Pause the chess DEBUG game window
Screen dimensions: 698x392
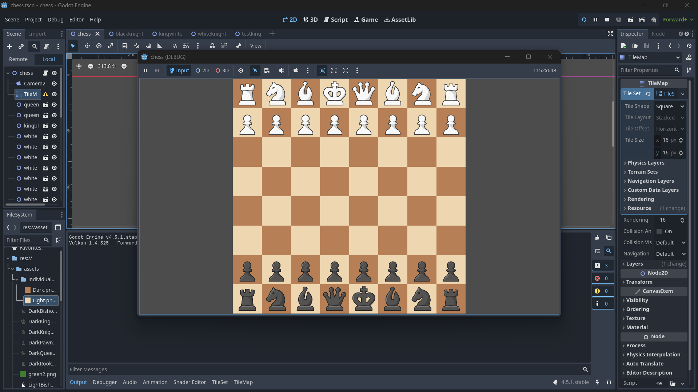click(145, 70)
